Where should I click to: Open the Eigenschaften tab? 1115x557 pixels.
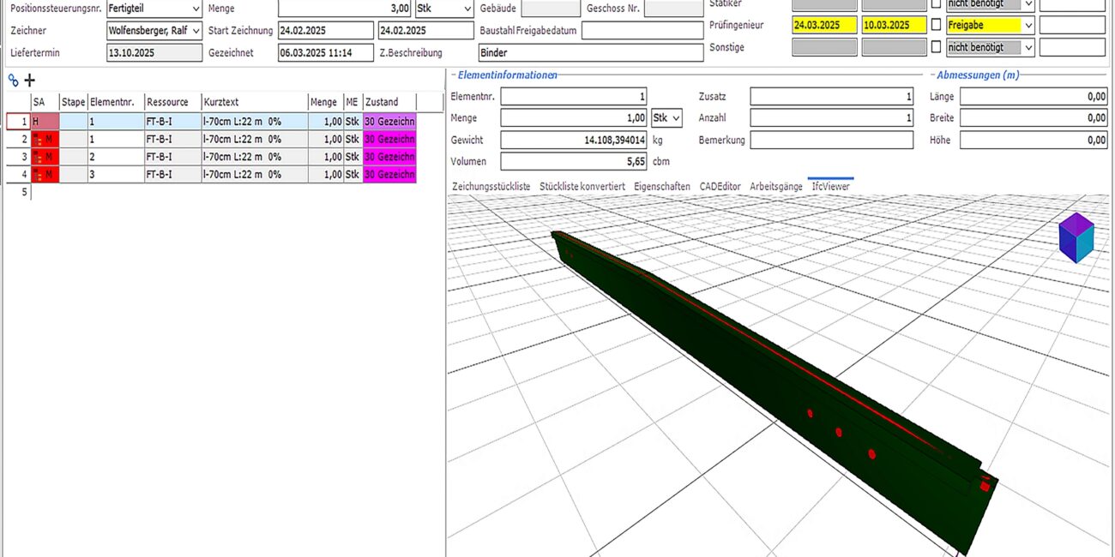click(x=661, y=186)
